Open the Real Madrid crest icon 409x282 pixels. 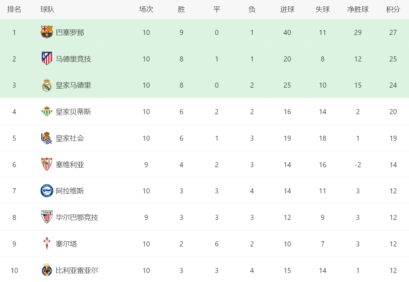(x=47, y=85)
